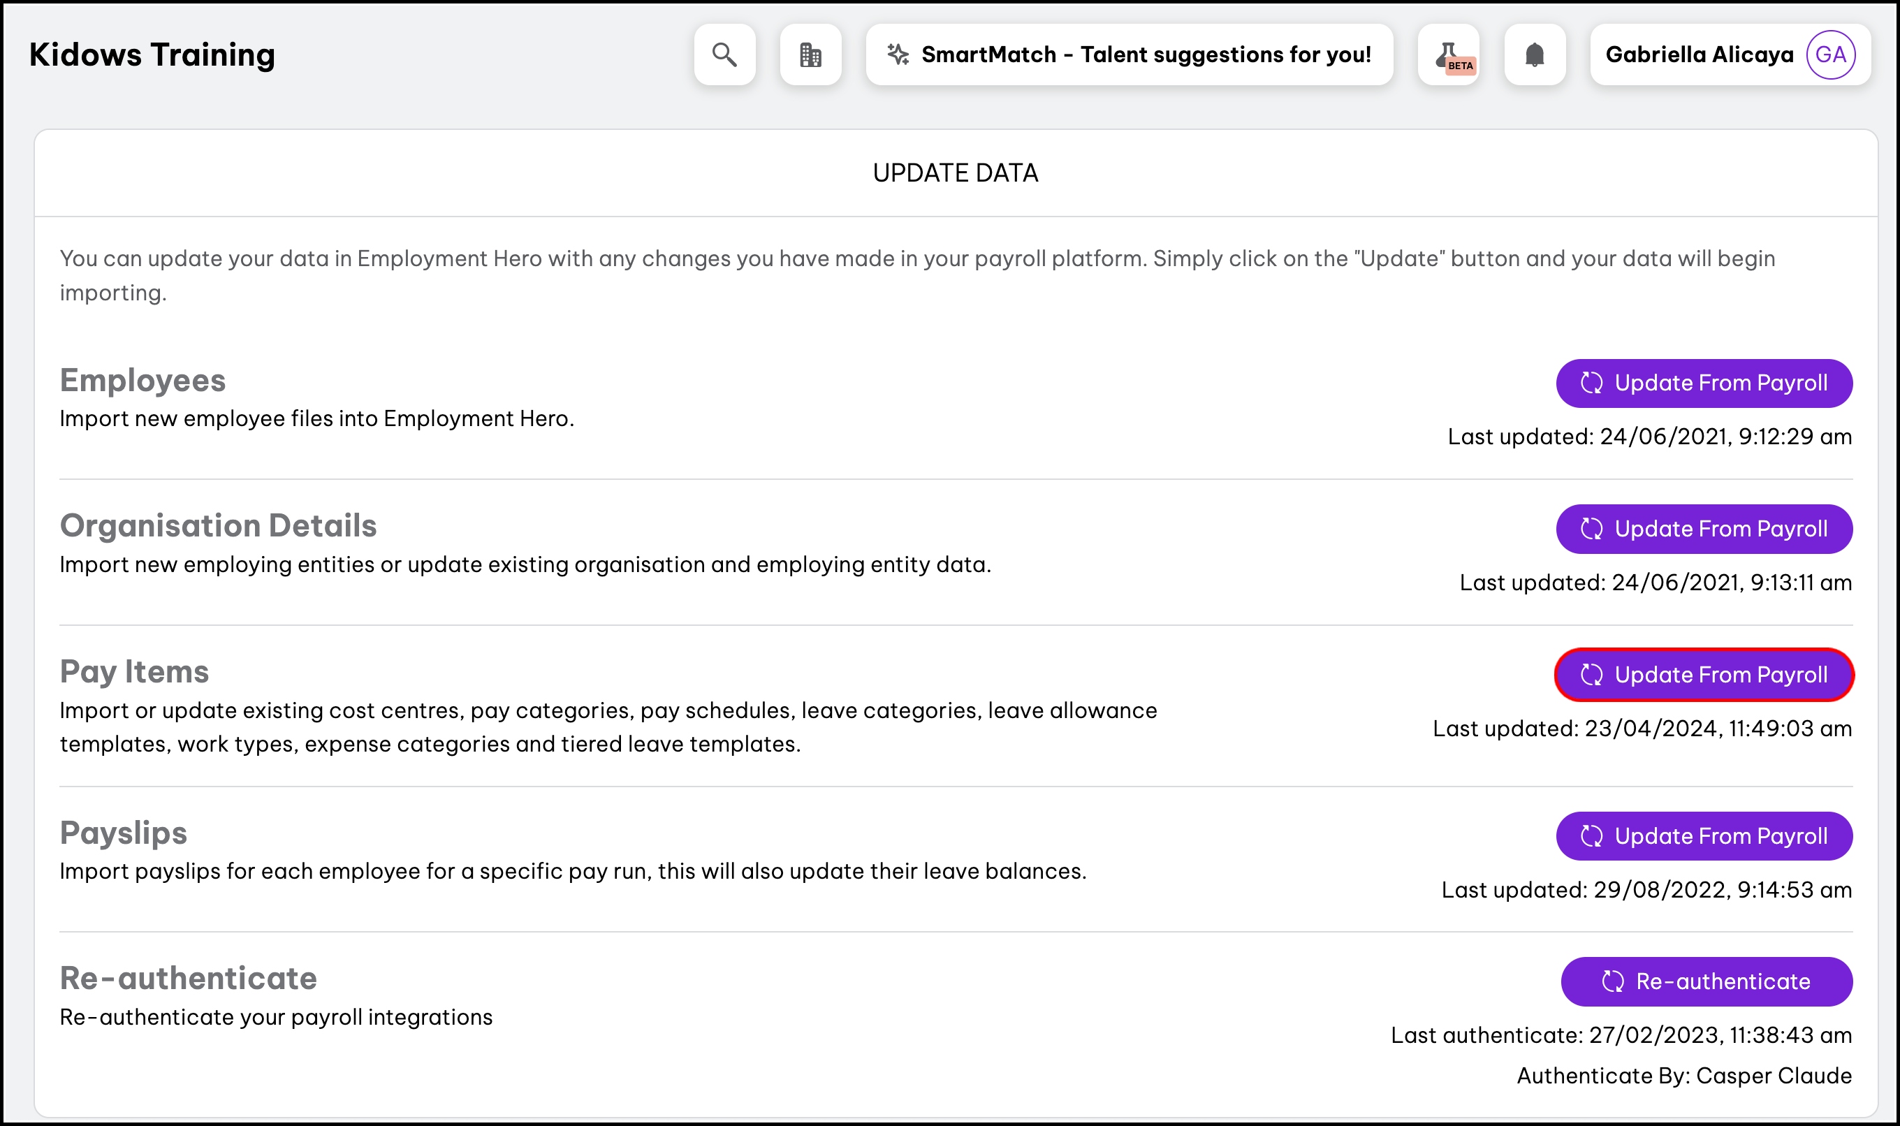The image size is (1900, 1126).
Task: Click the UPDATE DATA header
Action: 955,173
